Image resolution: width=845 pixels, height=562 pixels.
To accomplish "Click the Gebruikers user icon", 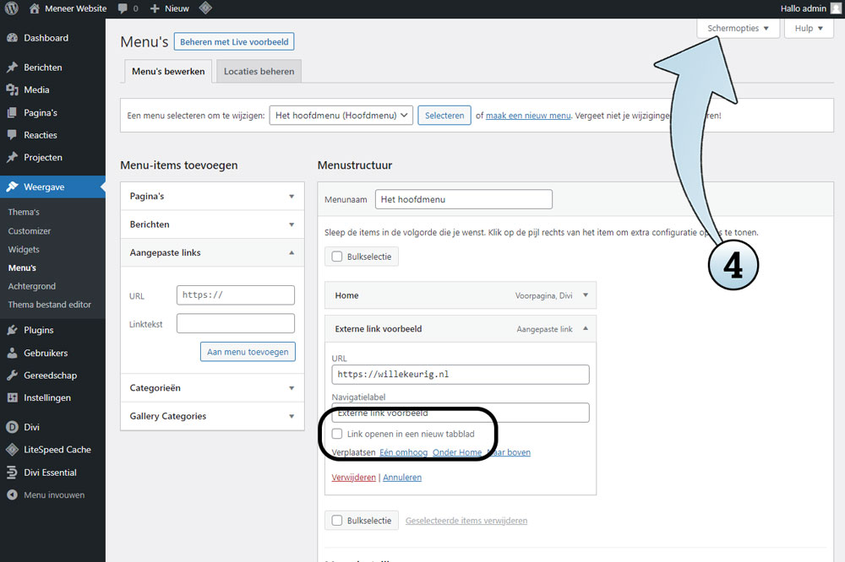I will click(x=12, y=353).
